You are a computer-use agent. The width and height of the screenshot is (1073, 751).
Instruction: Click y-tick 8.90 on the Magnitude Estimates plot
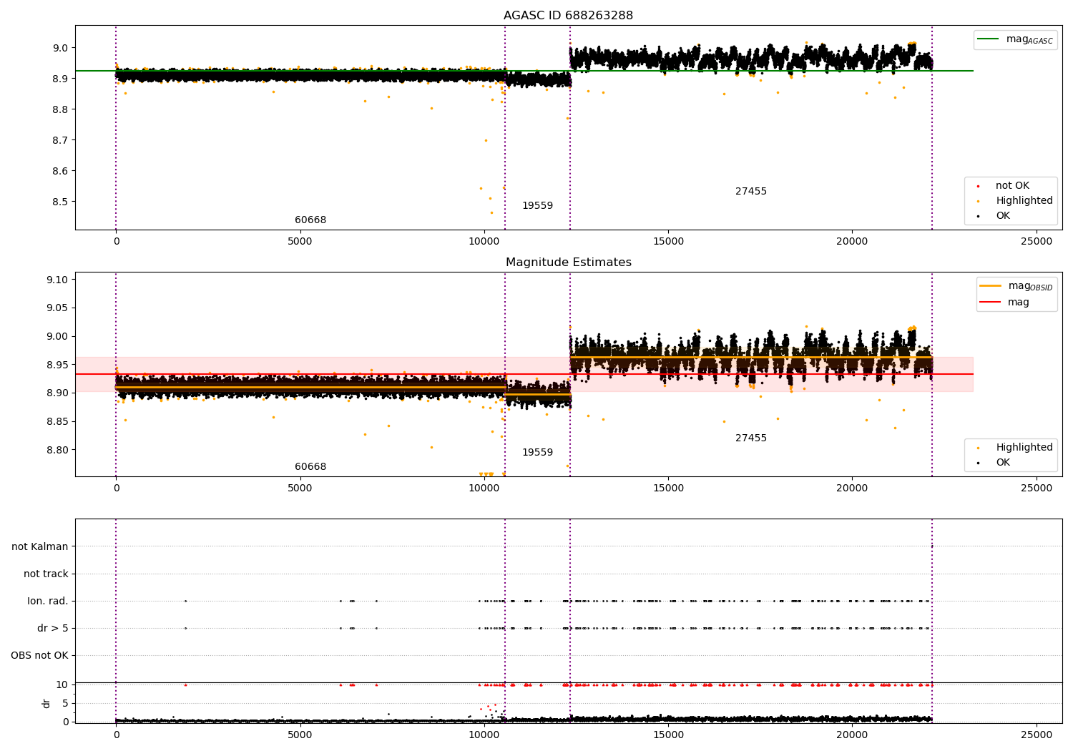[x=57, y=393]
